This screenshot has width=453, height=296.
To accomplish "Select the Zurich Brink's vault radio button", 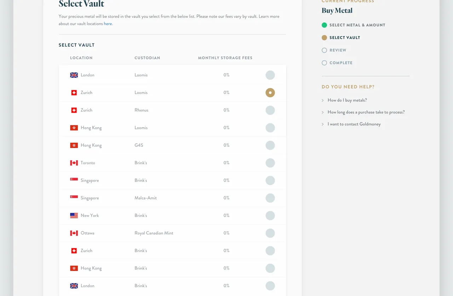I will [270, 251].
